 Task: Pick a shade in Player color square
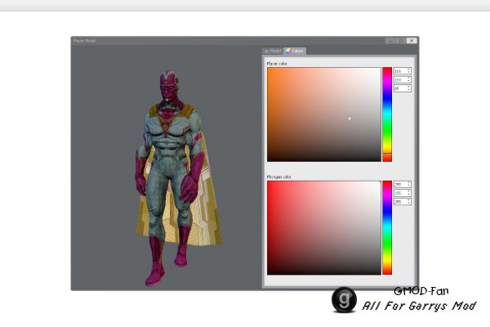(x=323, y=114)
